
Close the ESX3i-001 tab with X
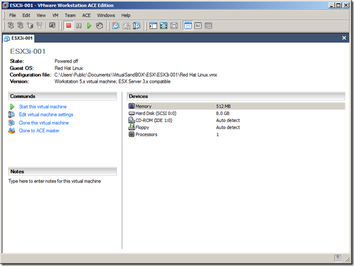click(x=344, y=38)
